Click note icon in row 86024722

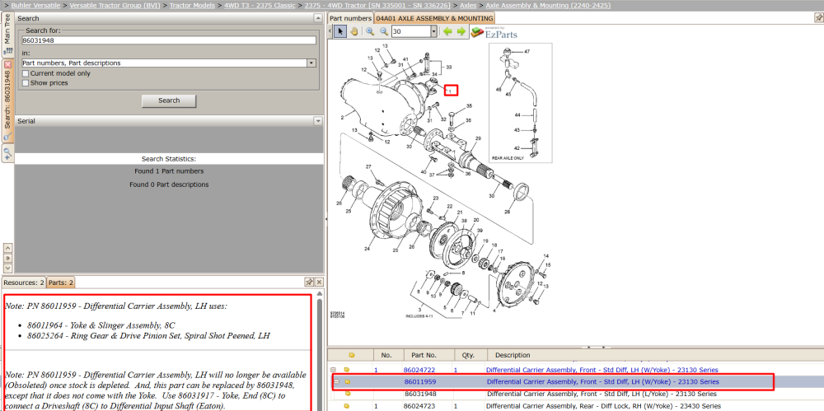(347, 370)
